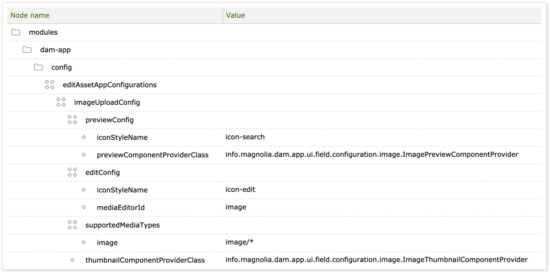The height and width of the screenshot is (274, 549).
Task: Click the imageUploadConfig node icon
Action: tap(61, 102)
